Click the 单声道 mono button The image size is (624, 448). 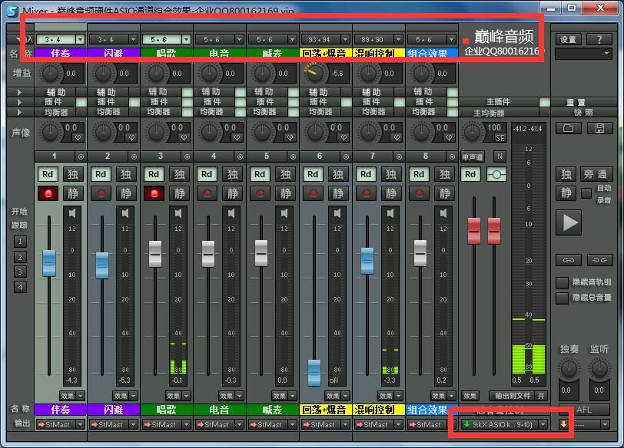[472, 156]
